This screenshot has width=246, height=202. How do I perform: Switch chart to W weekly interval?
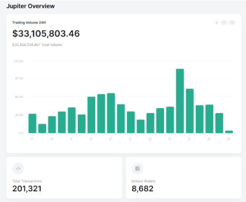[224, 23]
